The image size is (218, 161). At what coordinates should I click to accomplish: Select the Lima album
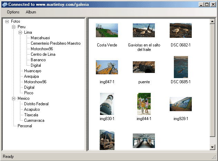point(28,32)
